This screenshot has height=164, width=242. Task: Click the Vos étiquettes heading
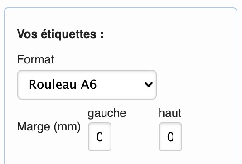(60, 34)
